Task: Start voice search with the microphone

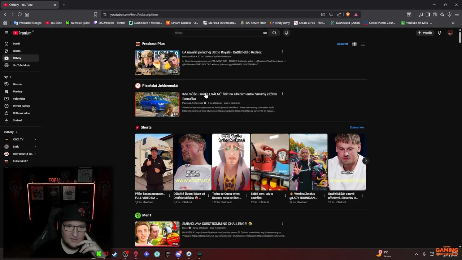Action: [x=287, y=33]
